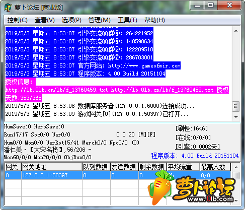Click the application icon in title bar
Image resolution: width=245 pixels, height=210 pixels.
[x=8, y=8]
